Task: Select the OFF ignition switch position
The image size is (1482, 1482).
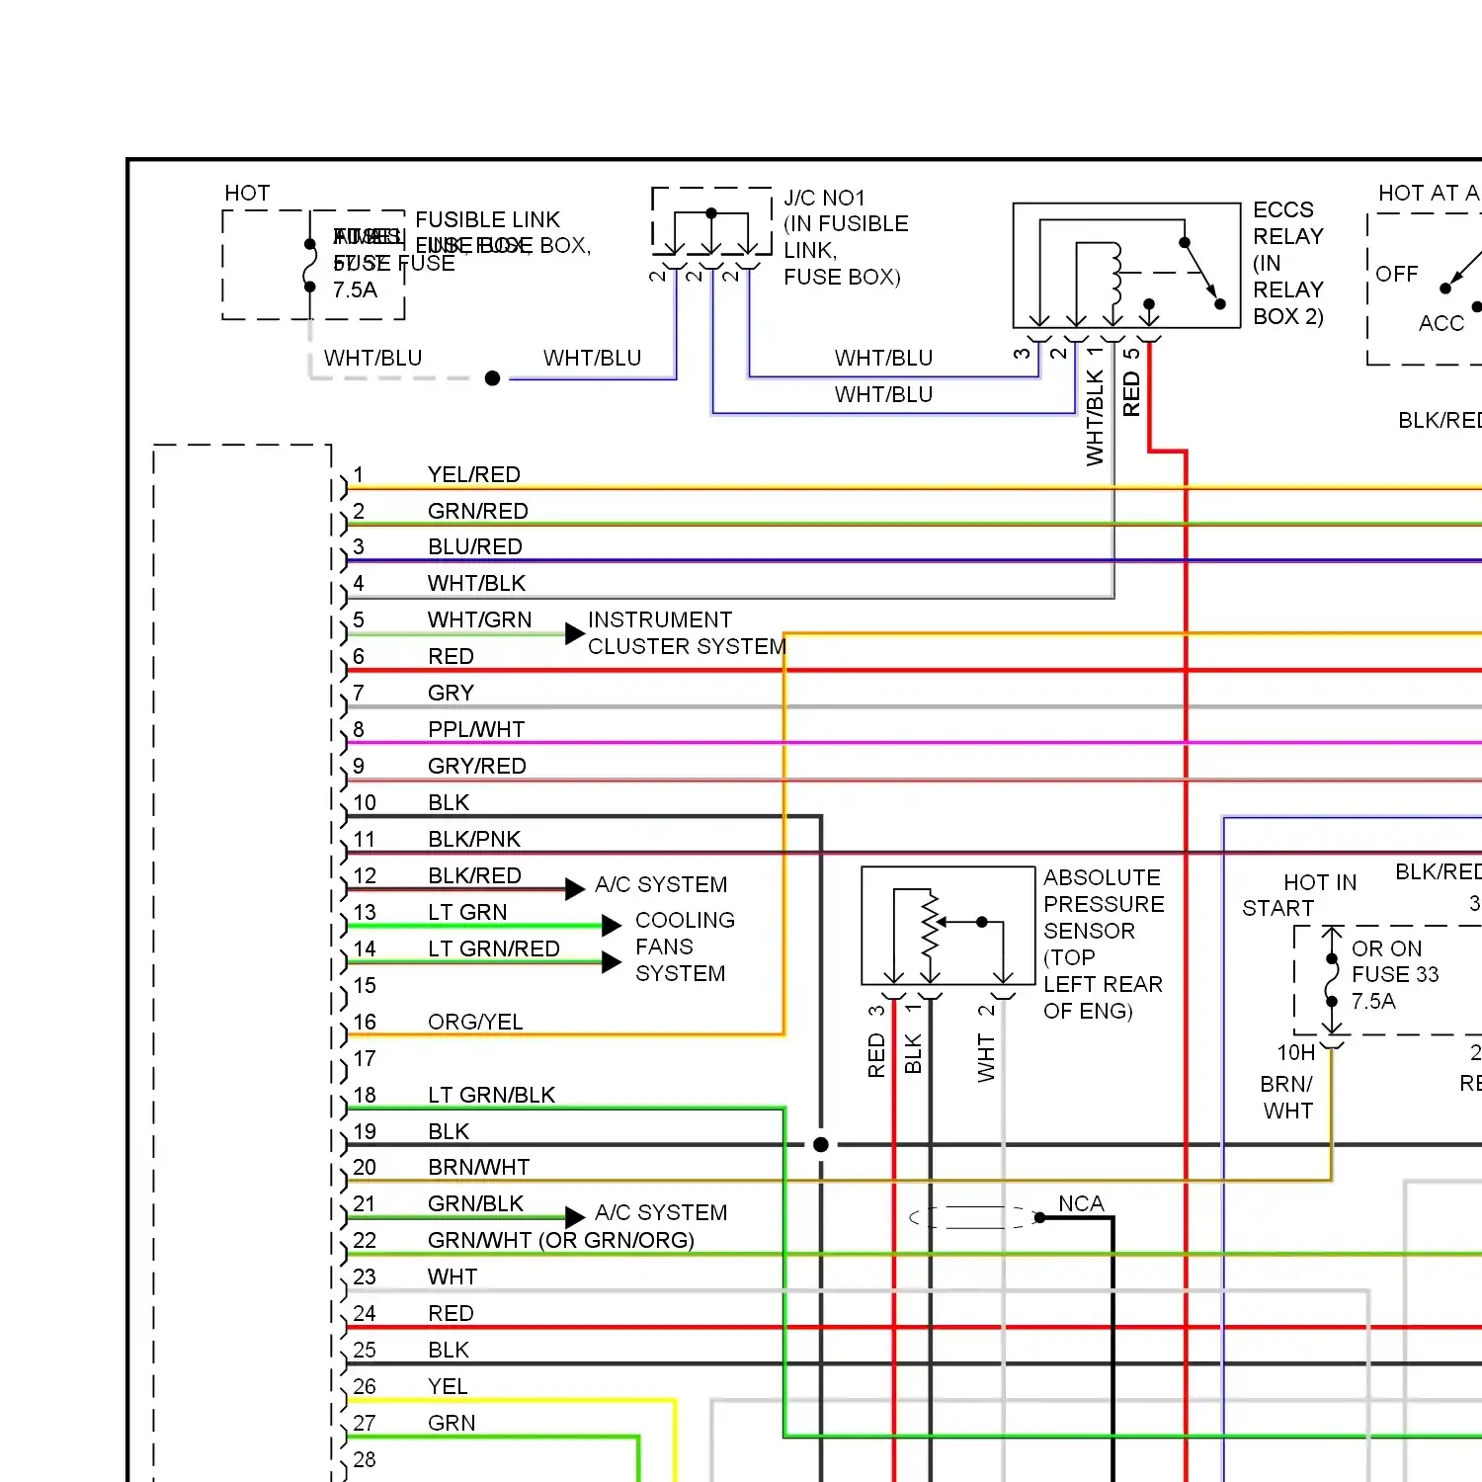Action: click(1396, 274)
